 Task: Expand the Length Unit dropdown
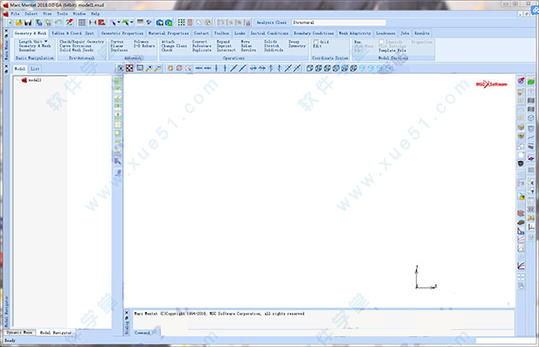[33, 41]
